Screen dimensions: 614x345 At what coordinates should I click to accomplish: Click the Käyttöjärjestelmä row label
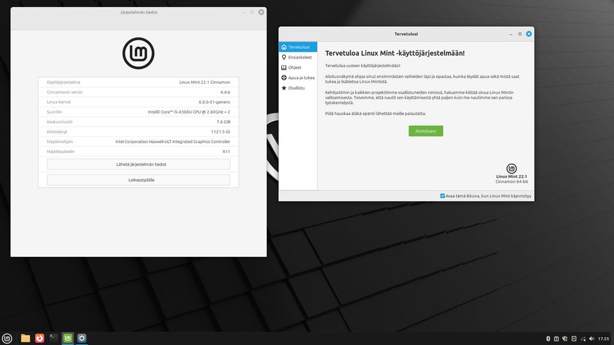pyautogui.click(x=63, y=82)
